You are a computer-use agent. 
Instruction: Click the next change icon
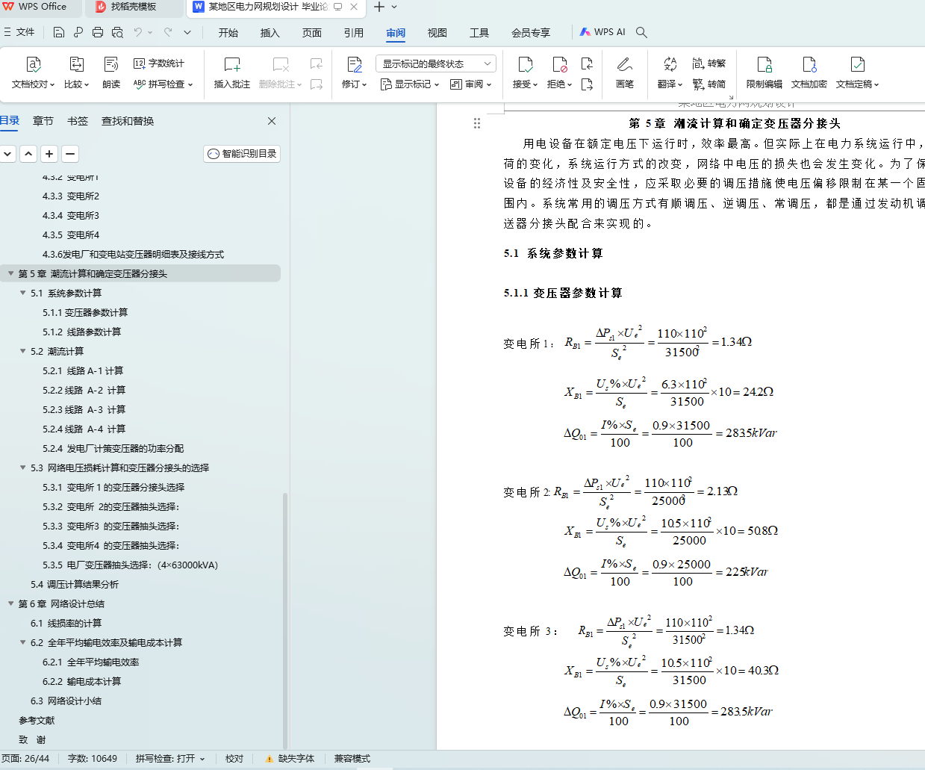click(x=587, y=84)
